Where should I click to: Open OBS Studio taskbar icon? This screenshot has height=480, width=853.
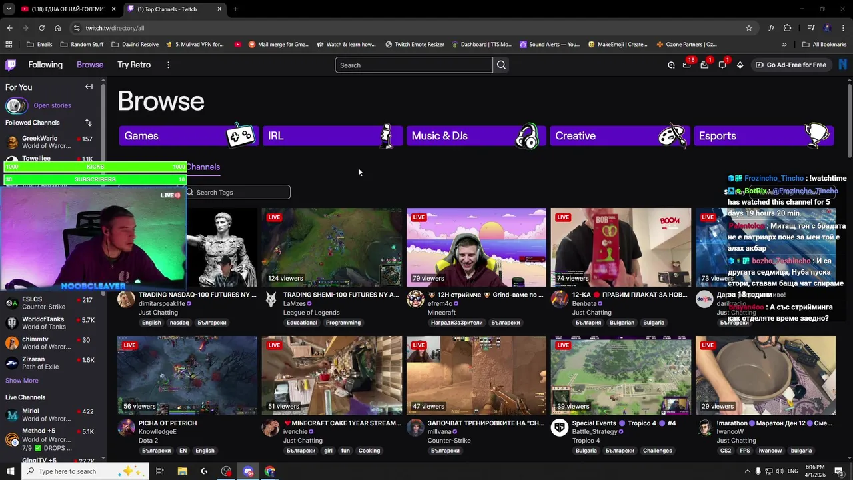point(227,471)
